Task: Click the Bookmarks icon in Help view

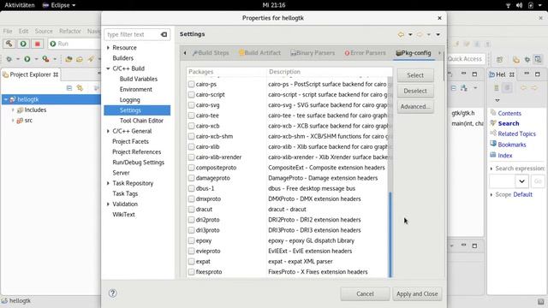Action: click(493, 144)
